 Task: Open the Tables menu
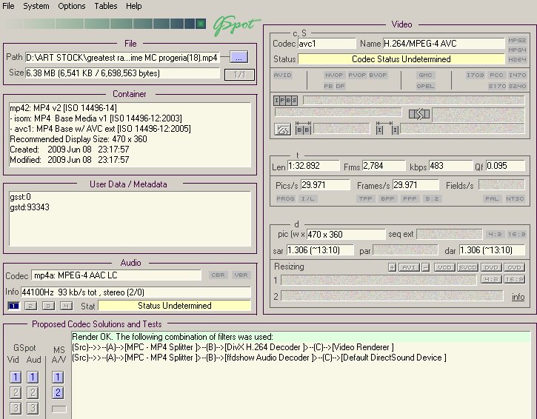[x=106, y=6]
